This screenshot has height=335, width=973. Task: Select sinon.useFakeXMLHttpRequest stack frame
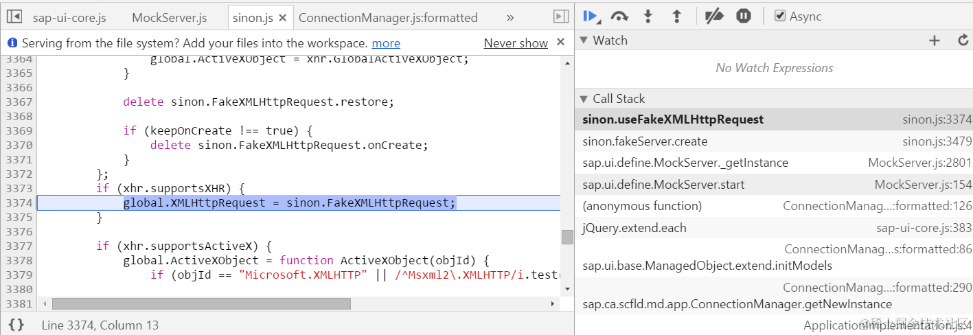click(x=773, y=119)
